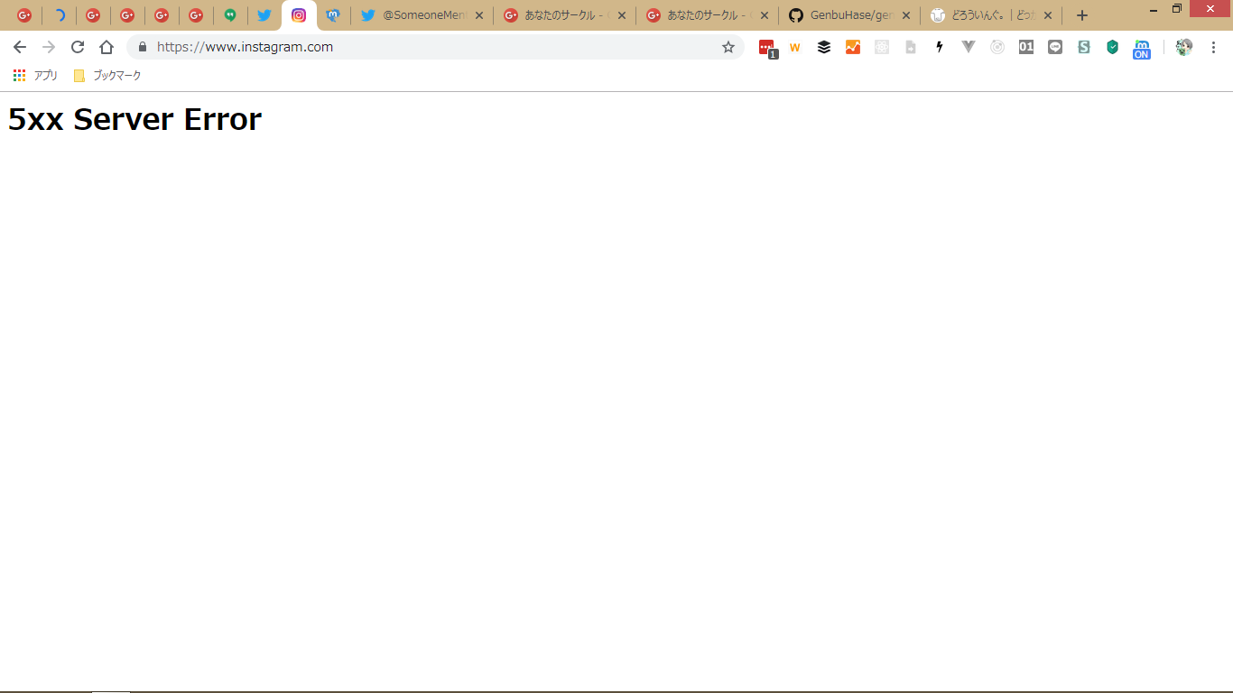Toggle the blue ON badge extension
This screenshot has height=693, width=1233.
point(1142,49)
